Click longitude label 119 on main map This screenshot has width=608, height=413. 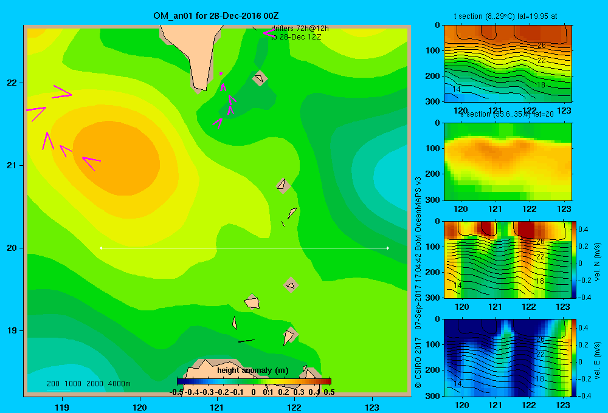point(62,407)
